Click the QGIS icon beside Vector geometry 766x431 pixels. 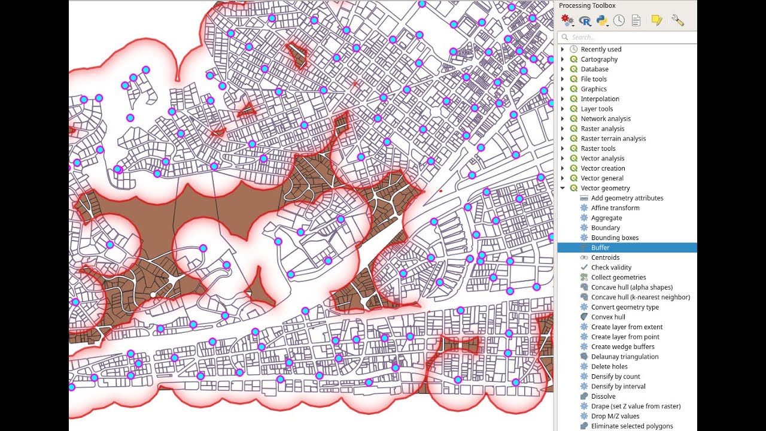tap(573, 188)
